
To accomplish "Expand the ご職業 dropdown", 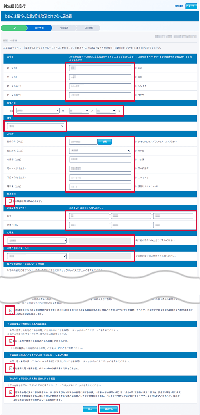I will (x=36, y=240).
